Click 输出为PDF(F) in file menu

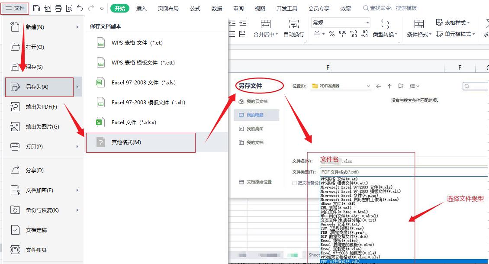[43, 107]
